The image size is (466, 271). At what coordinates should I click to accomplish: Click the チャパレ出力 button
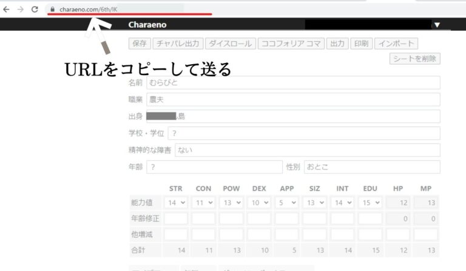pyautogui.click(x=178, y=44)
